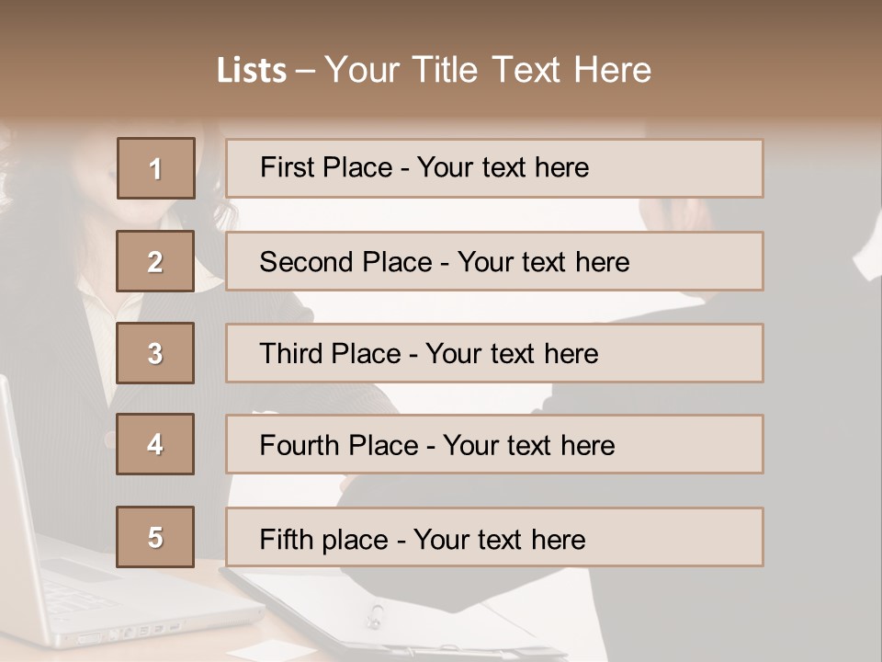Select the Your Title Text Here heading

[x=487, y=70]
